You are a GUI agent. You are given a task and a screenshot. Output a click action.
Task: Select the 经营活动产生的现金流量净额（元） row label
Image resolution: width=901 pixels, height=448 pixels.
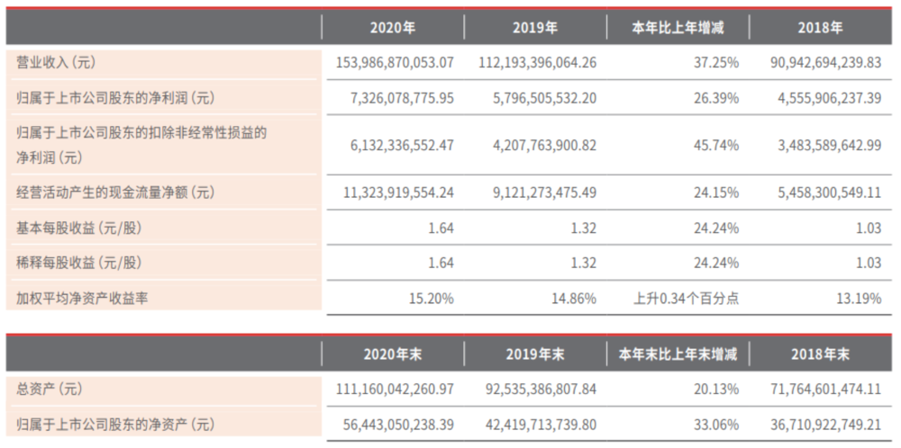(115, 193)
